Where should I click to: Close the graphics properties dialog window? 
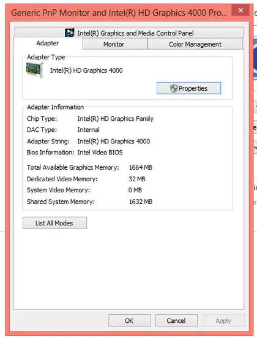[240, 10]
